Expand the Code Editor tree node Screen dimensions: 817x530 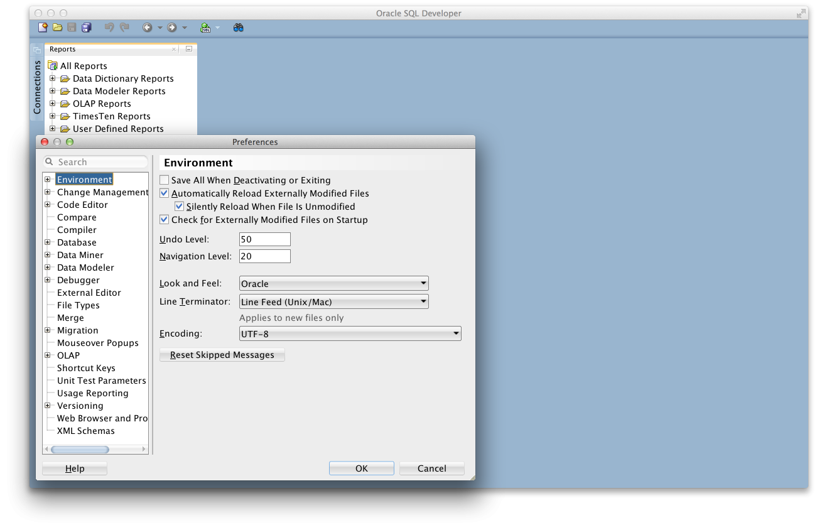click(x=48, y=205)
